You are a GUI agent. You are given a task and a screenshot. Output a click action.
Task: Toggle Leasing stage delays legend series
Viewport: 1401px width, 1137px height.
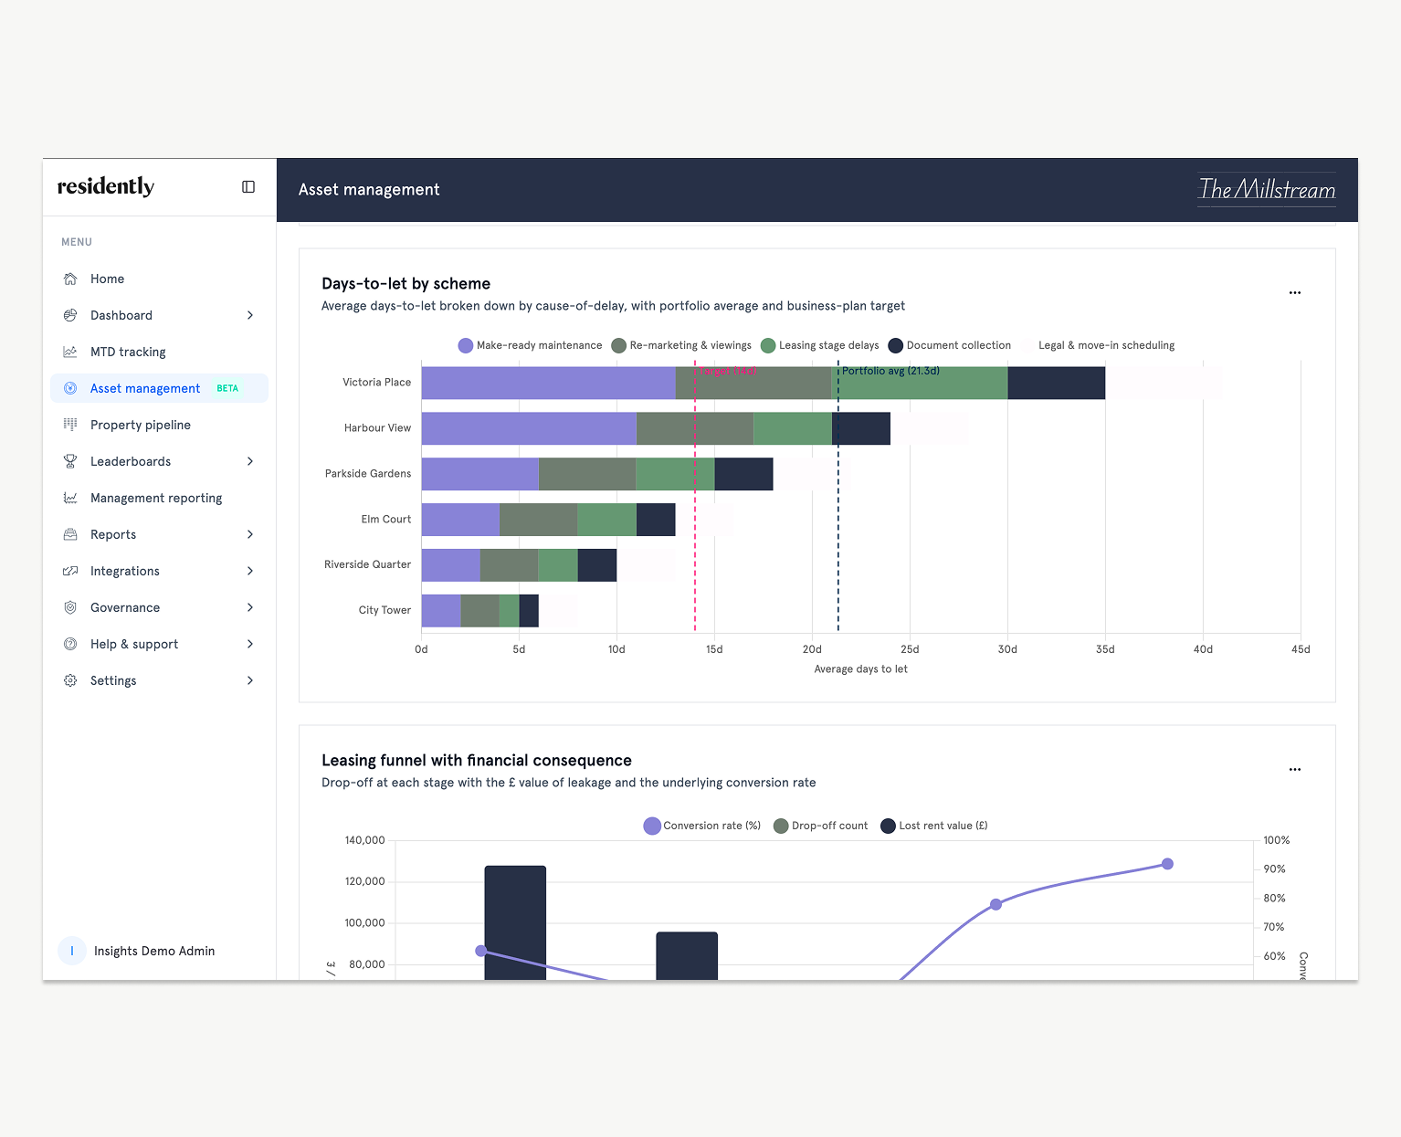click(x=820, y=345)
